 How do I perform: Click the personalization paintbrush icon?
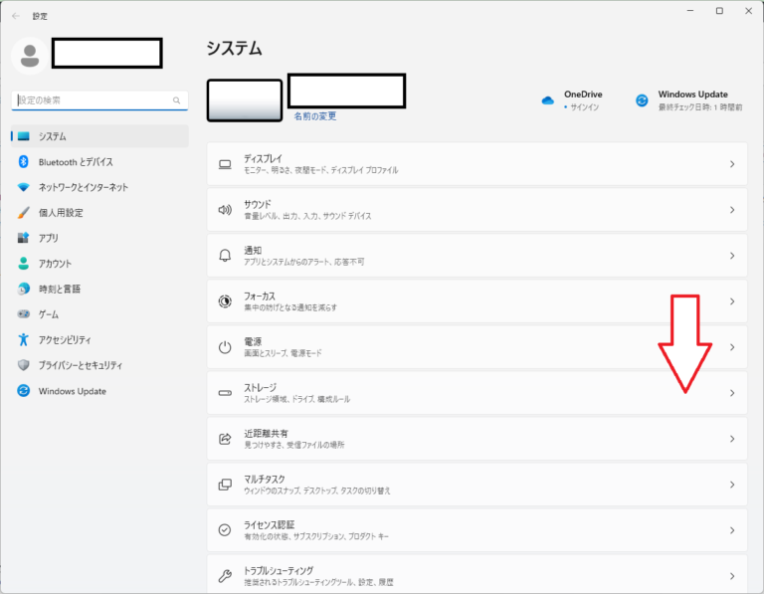click(x=23, y=213)
